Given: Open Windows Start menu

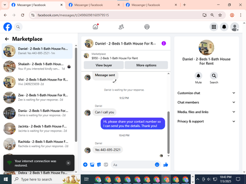Looking at the screenshot, I should (x=6, y=179).
